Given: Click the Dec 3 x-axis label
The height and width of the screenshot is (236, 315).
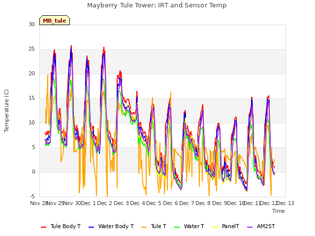Looking at the screenshot, I should click(x=121, y=203).
